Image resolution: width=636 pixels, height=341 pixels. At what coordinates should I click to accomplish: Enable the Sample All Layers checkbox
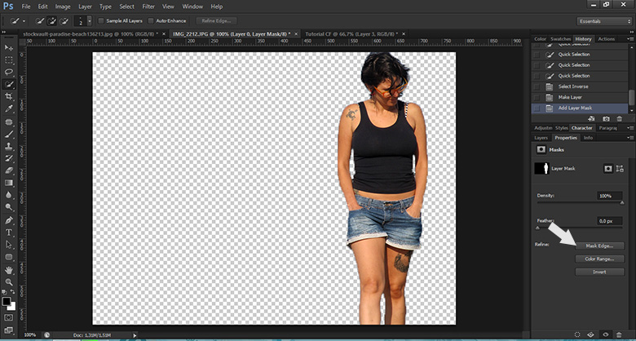[100, 20]
